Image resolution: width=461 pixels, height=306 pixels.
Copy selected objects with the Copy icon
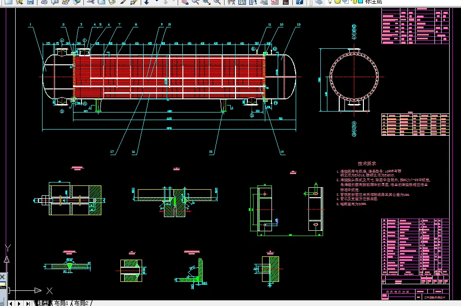click(101, 2)
